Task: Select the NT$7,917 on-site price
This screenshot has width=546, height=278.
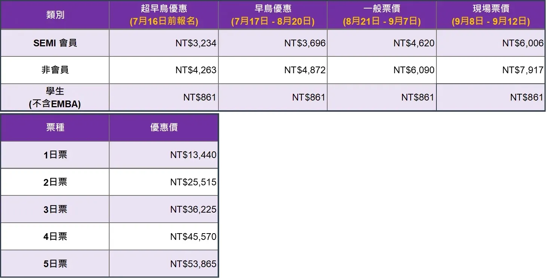Action: point(491,70)
